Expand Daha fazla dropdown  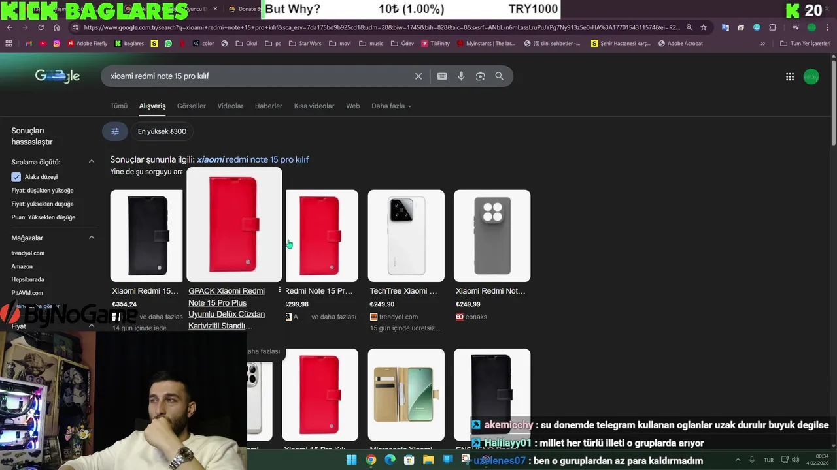[x=391, y=106]
